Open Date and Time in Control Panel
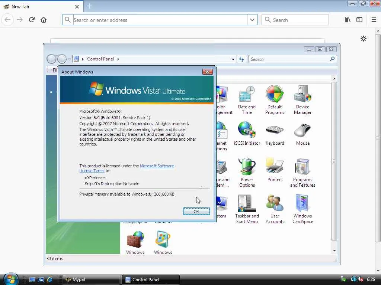This screenshot has width=381, height=285. (x=247, y=100)
